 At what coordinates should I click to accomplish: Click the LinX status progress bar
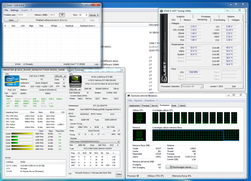(51, 20)
